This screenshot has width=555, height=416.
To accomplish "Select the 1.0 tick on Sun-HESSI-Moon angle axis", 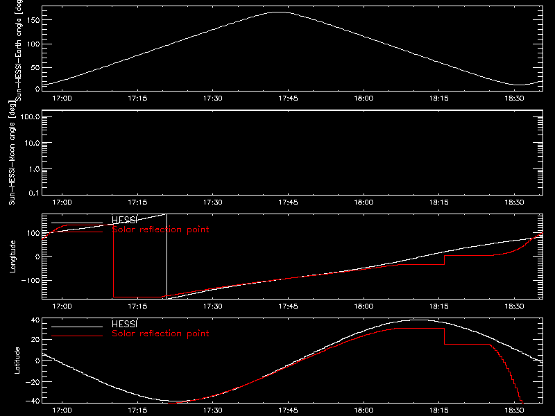I will tap(34, 169).
